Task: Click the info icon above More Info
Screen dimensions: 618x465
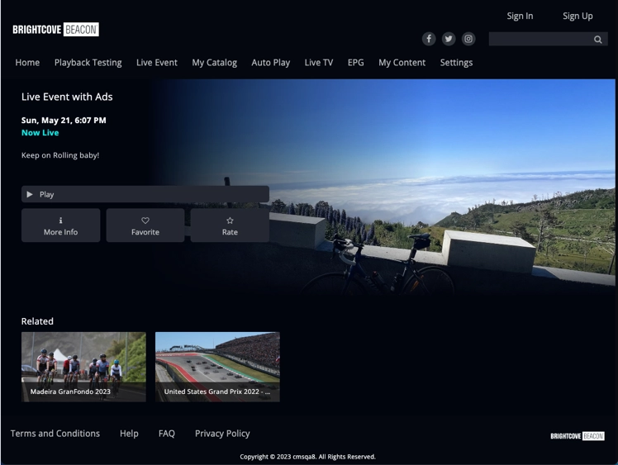Action: point(60,221)
